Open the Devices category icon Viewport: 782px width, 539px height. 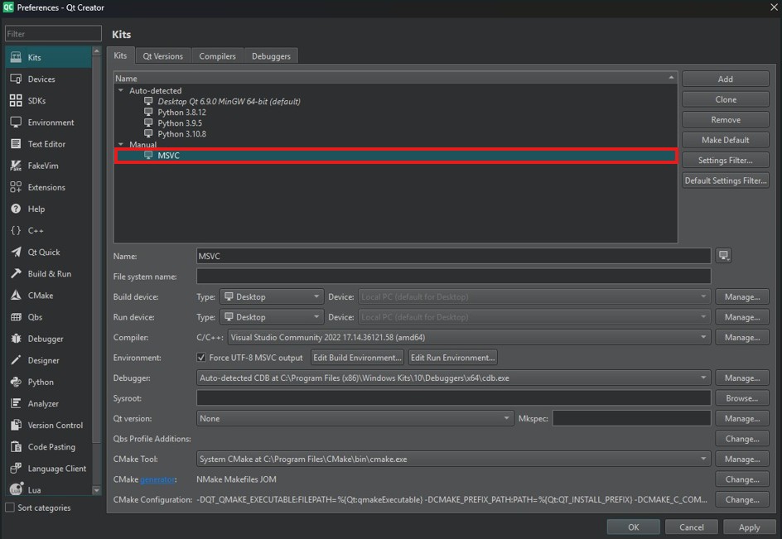click(x=16, y=79)
